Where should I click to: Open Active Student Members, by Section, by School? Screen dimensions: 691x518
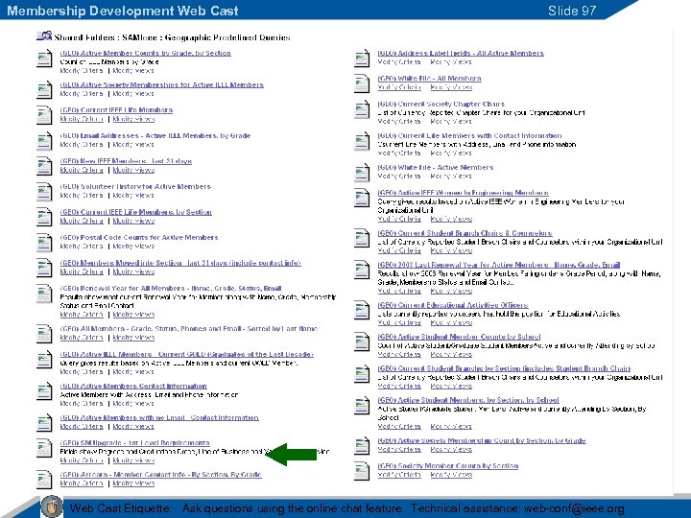pyautogui.click(x=468, y=400)
